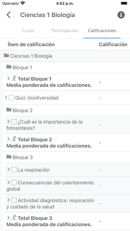
Task: Open Actividad diagnóstica: respiración item
Action: 50,203
